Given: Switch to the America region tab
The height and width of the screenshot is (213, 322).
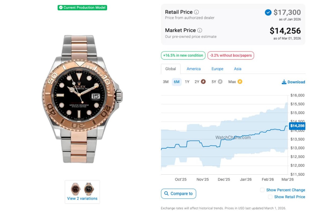Looking at the screenshot, I should pos(193,69).
